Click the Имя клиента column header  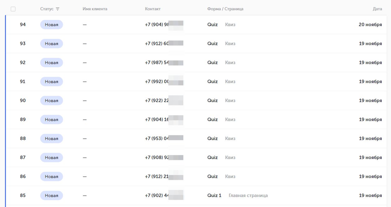(95, 9)
